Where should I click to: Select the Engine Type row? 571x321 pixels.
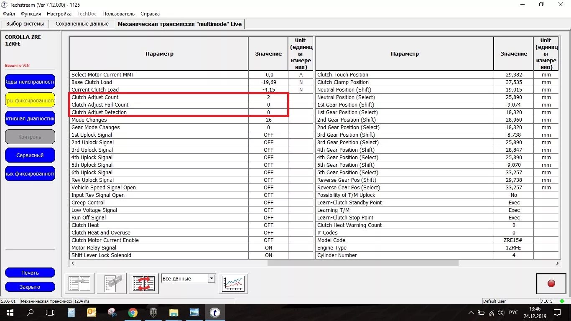(x=437, y=247)
